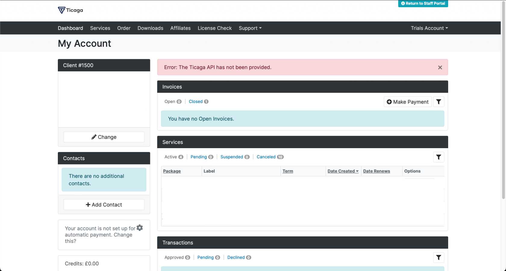Open the Invoices filter funnel icon
Viewport: 506px width, 271px height.
point(439,102)
